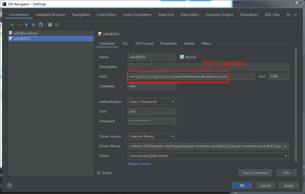This screenshot has width=305, height=194.
Task: Focus the Description input field
Action: (x=208, y=67)
